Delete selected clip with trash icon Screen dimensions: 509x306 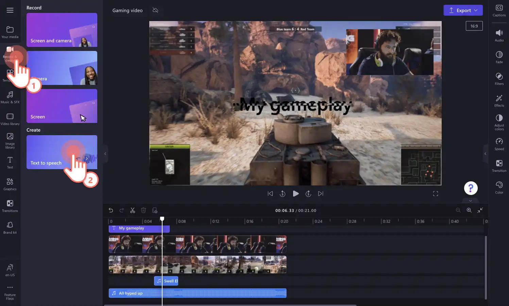tap(143, 210)
